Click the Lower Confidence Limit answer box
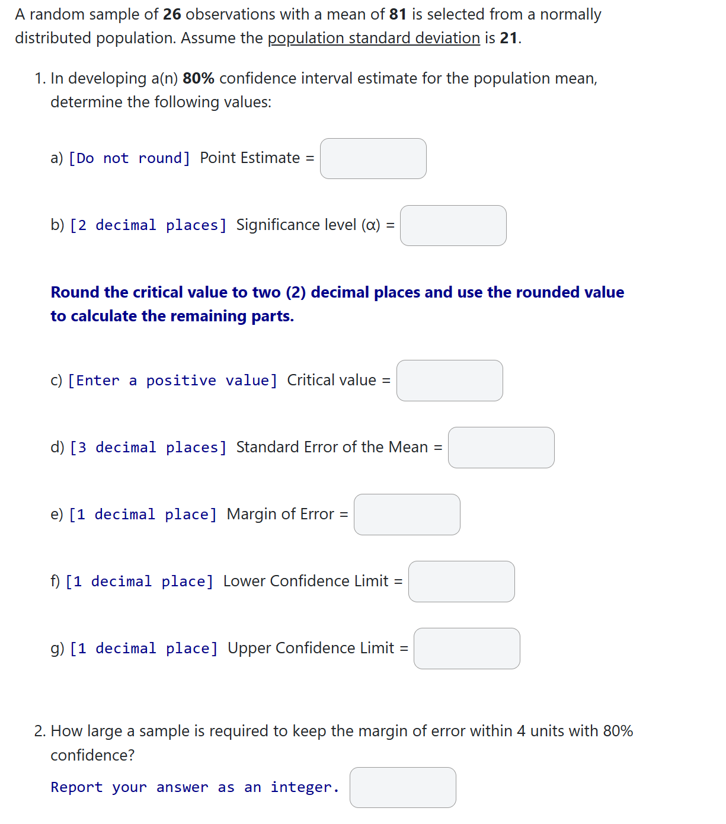The image size is (726, 824). click(x=461, y=582)
